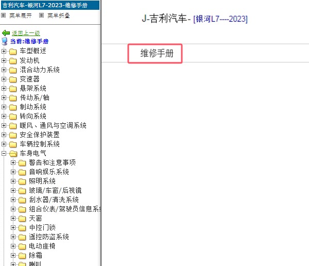Click the 遥控防盗系统 folder icon
This screenshot has height=266, width=309.
click(22, 237)
